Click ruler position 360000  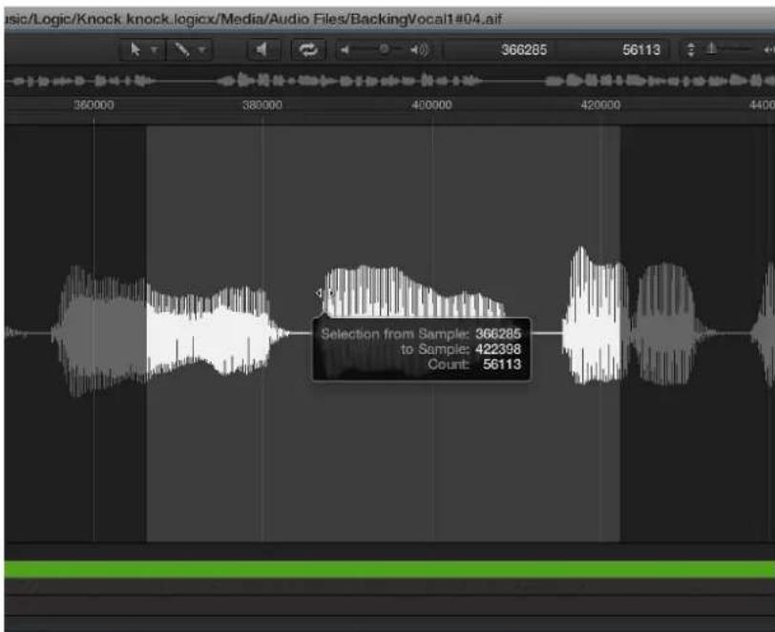(94, 105)
